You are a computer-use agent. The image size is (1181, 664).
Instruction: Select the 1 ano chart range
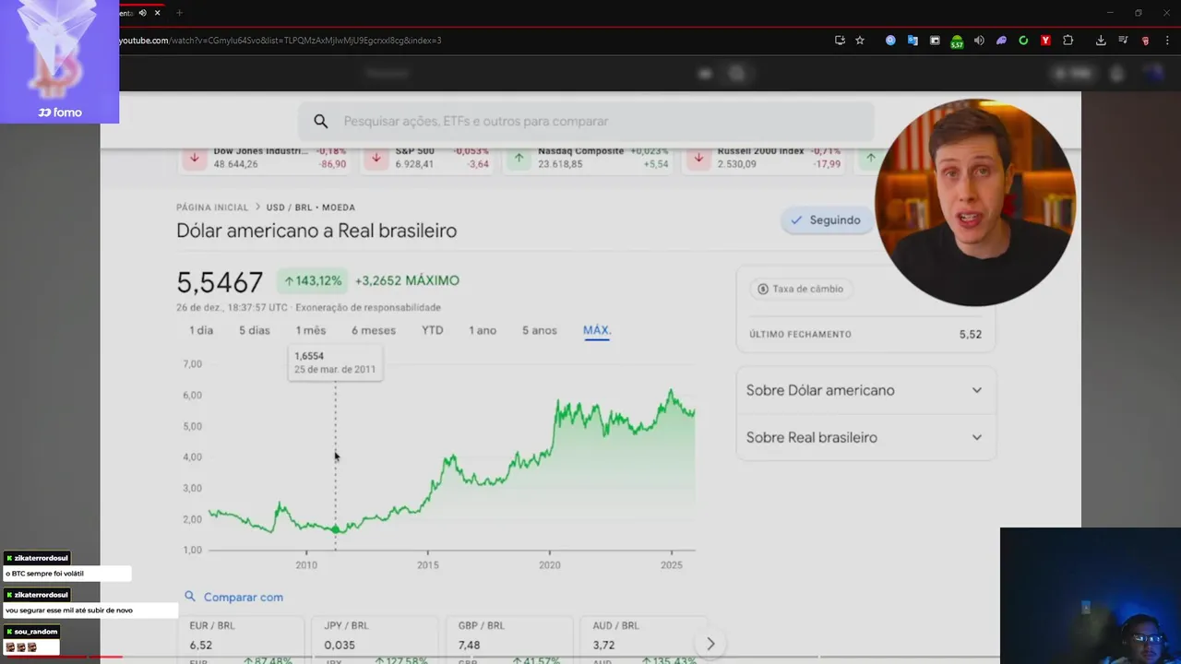(483, 330)
